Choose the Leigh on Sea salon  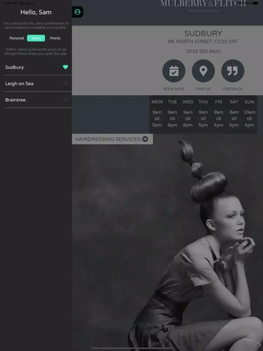[x=38, y=84]
